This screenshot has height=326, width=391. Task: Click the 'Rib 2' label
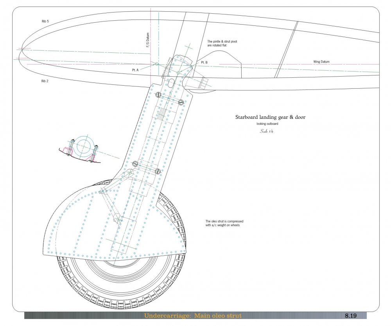(x=45, y=81)
